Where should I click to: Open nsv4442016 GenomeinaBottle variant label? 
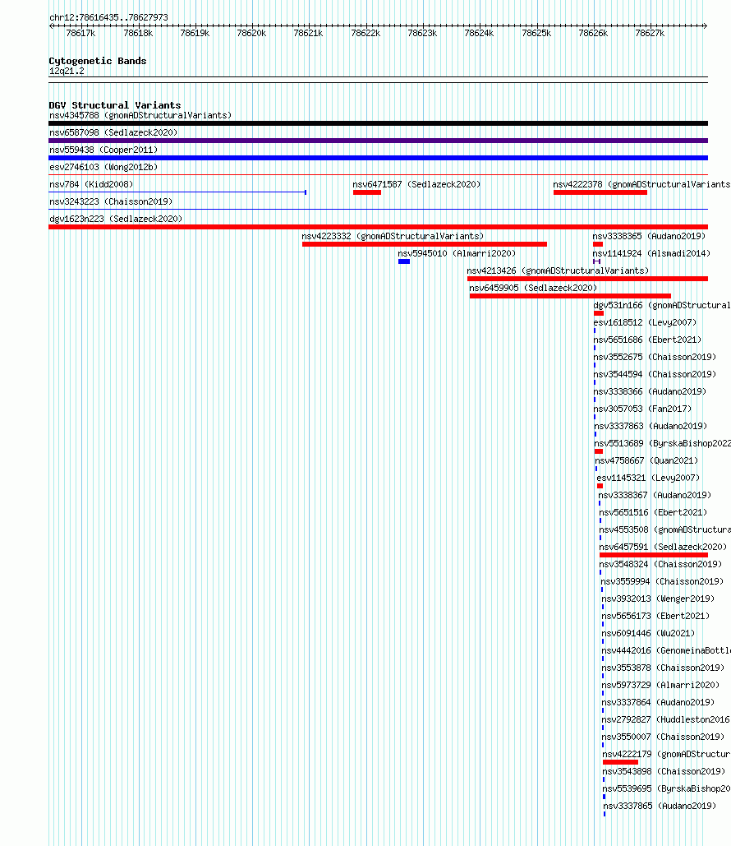tap(666, 650)
